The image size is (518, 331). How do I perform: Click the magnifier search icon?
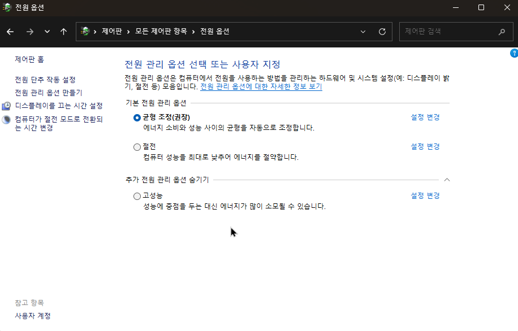point(502,32)
